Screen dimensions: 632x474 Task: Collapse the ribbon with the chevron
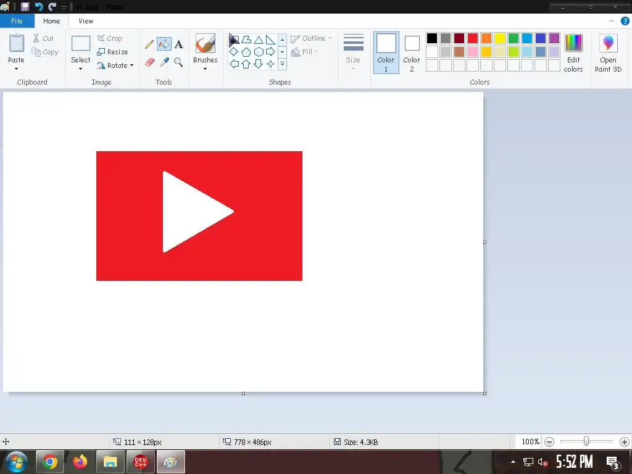point(612,21)
